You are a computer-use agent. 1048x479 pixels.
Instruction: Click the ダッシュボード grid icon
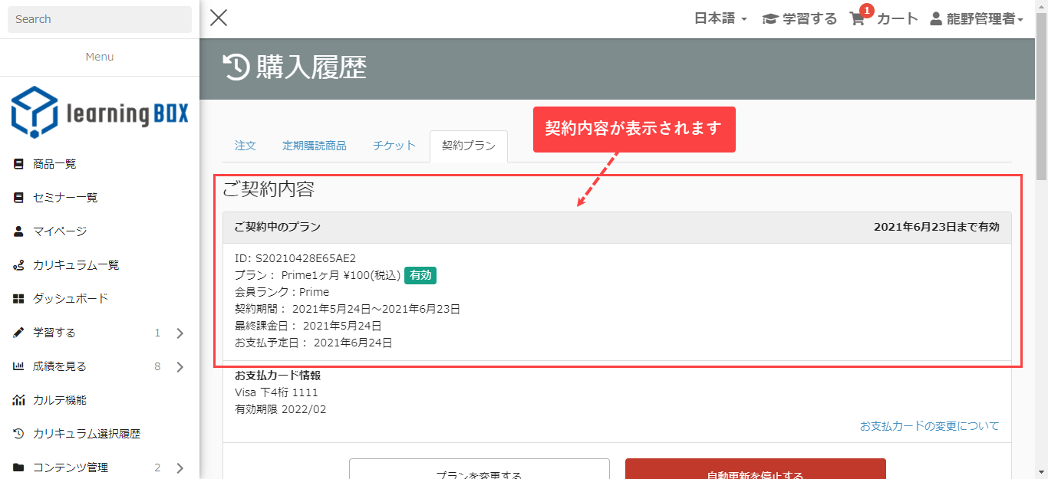point(19,299)
